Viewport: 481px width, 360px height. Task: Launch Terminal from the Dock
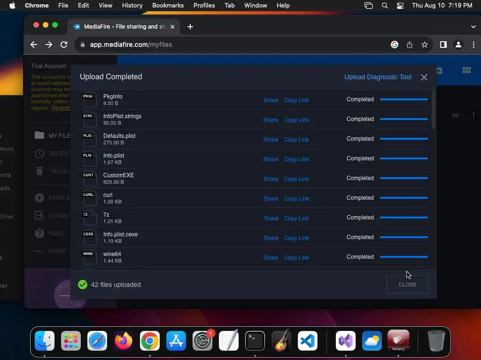(x=255, y=341)
